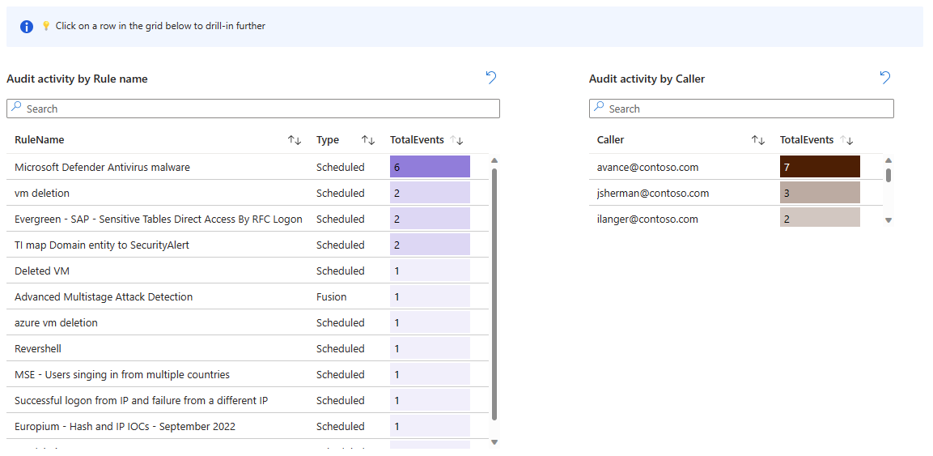The width and height of the screenshot is (933, 456).
Task: Reset the Rule name grid with undo icon
Action: (490, 78)
